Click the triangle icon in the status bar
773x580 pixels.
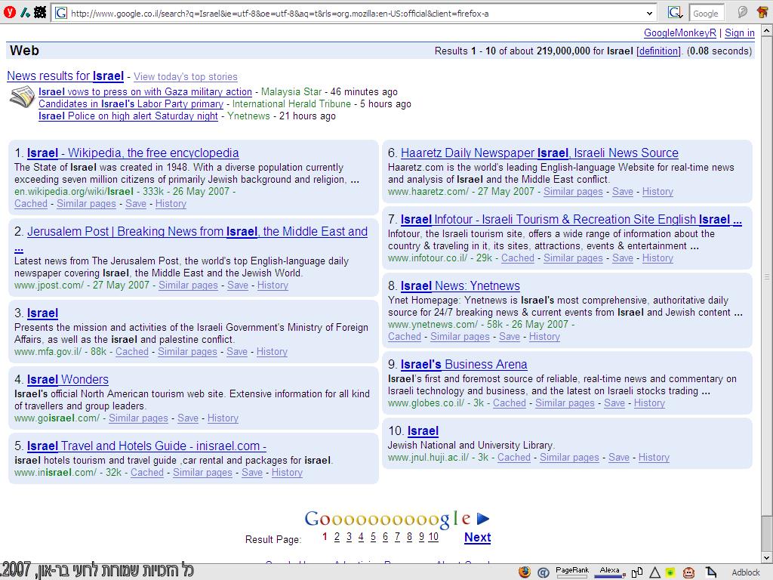point(654,572)
